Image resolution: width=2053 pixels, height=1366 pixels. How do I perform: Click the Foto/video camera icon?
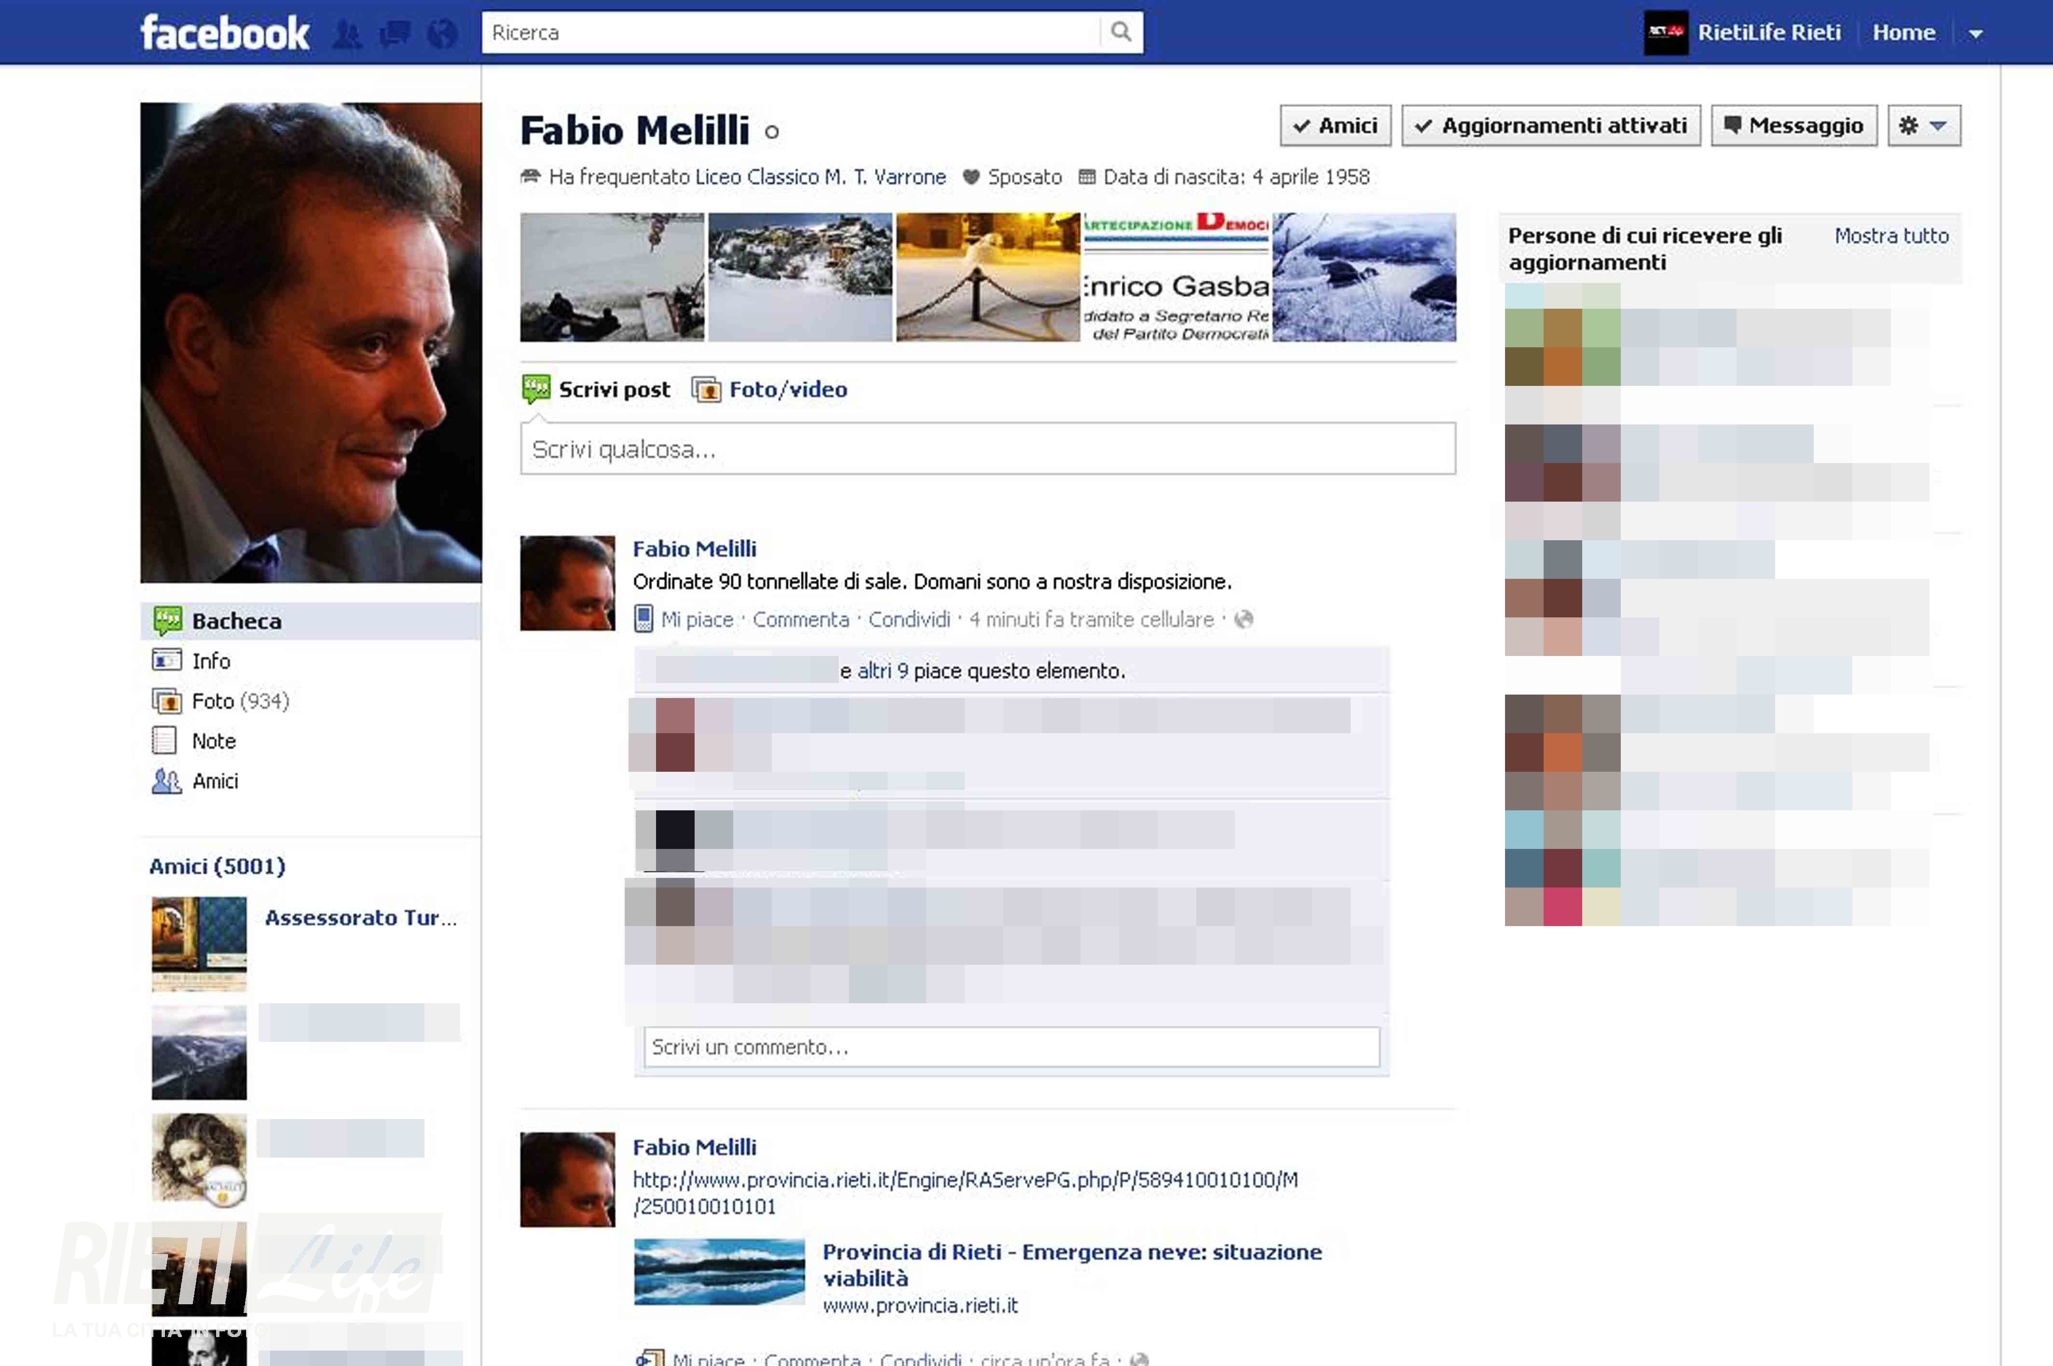point(706,389)
